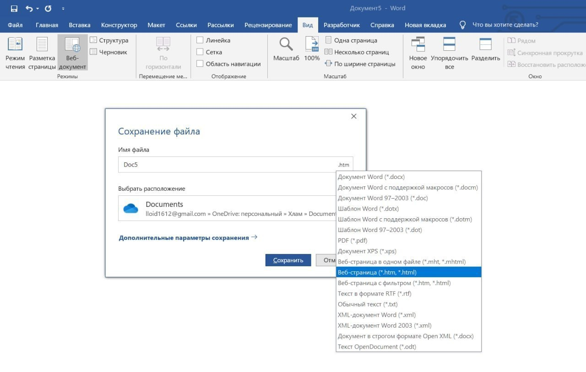Switch to the Рецензирование tab
Viewport: 586px width, 372px height.
(268, 25)
